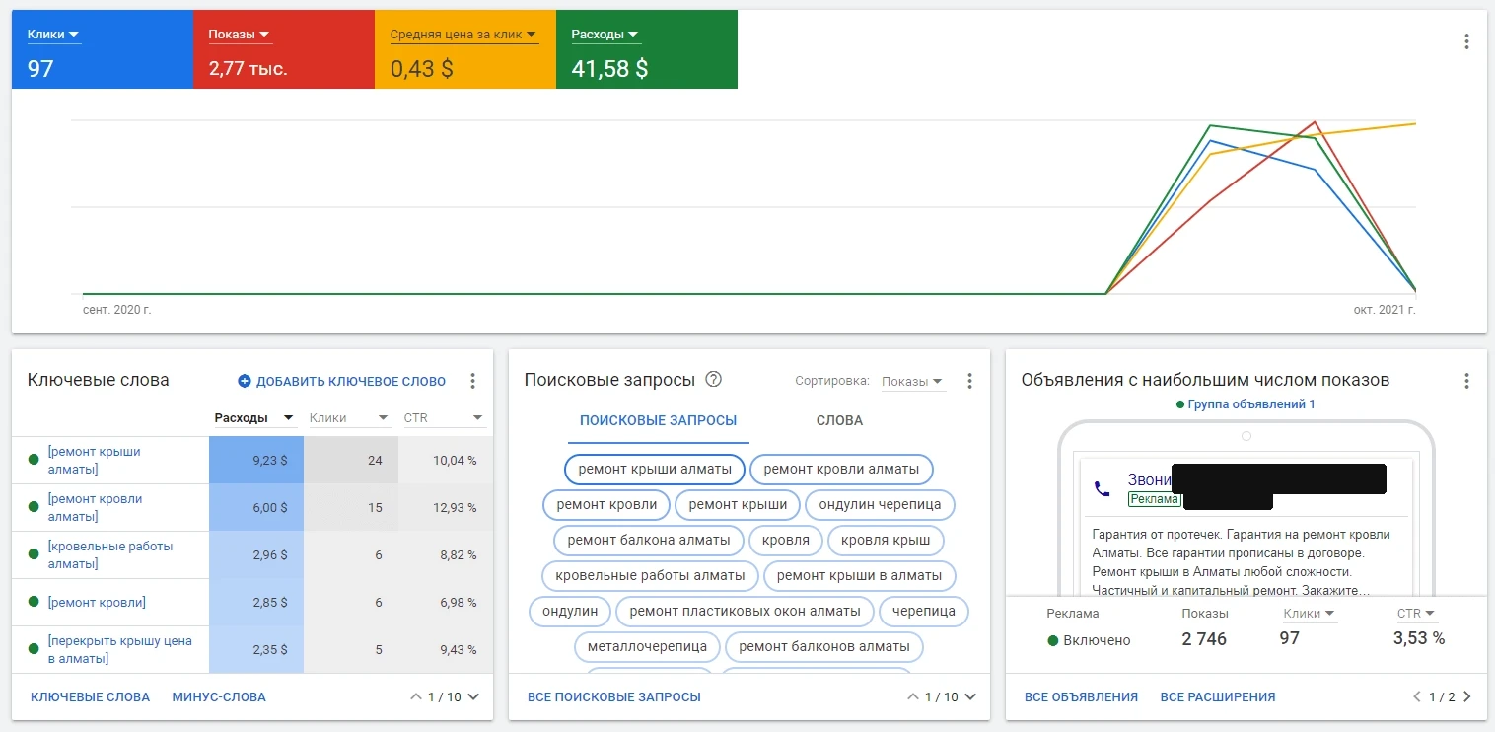The width and height of the screenshot is (1495, 732).
Task: Select the 'ремонт крыши алматы' query chip
Action: coord(655,470)
